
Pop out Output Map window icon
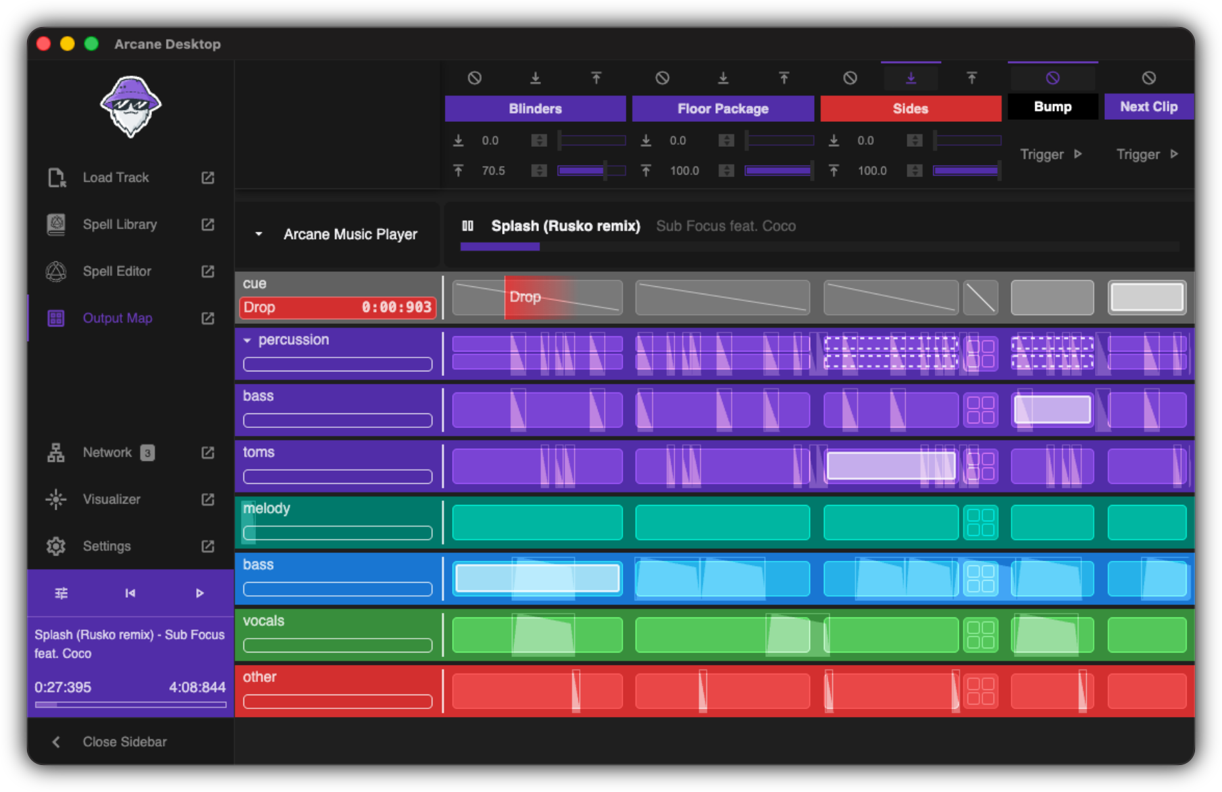[x=208, y=318]
